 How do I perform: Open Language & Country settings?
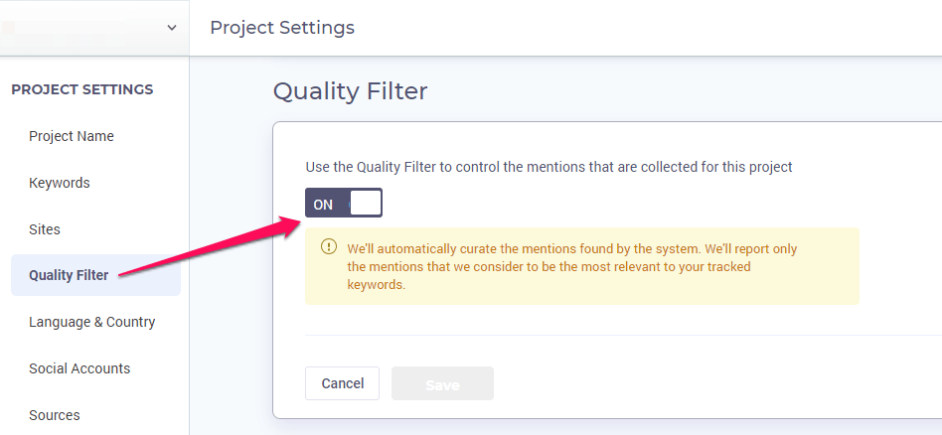[x=92, y=322]
